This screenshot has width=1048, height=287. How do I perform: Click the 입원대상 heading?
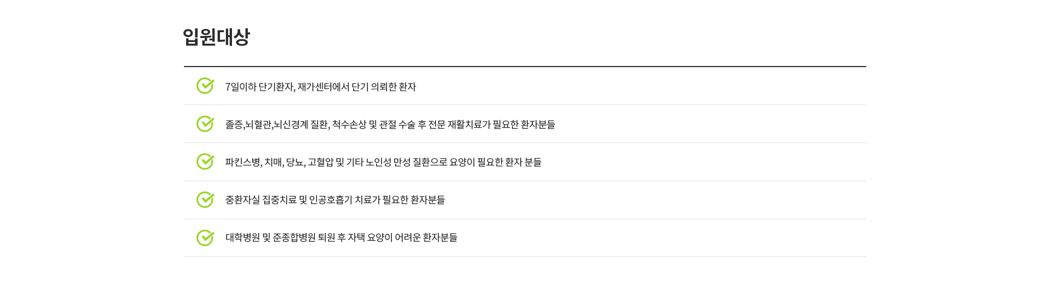point(216,37)
